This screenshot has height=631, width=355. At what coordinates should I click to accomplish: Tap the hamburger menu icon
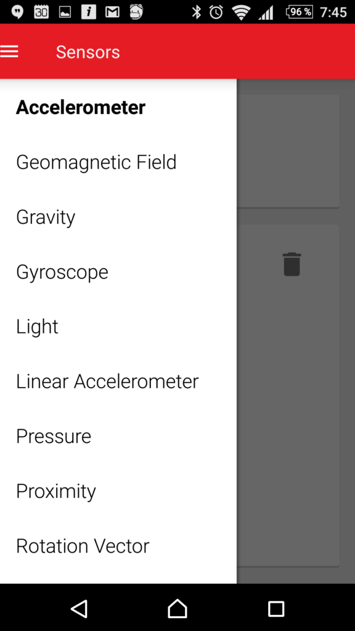9,52
